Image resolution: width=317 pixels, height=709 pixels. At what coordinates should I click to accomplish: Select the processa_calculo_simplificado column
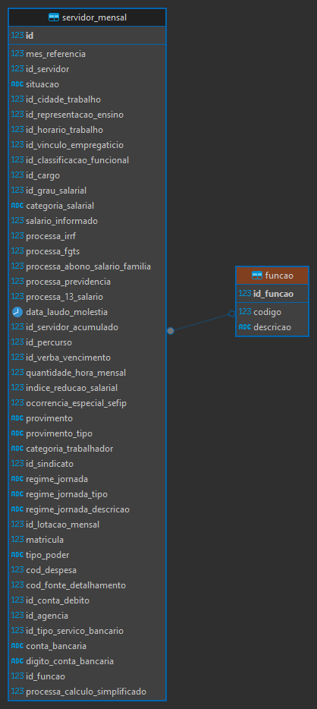pyautogui.click(x=87, y=692)
